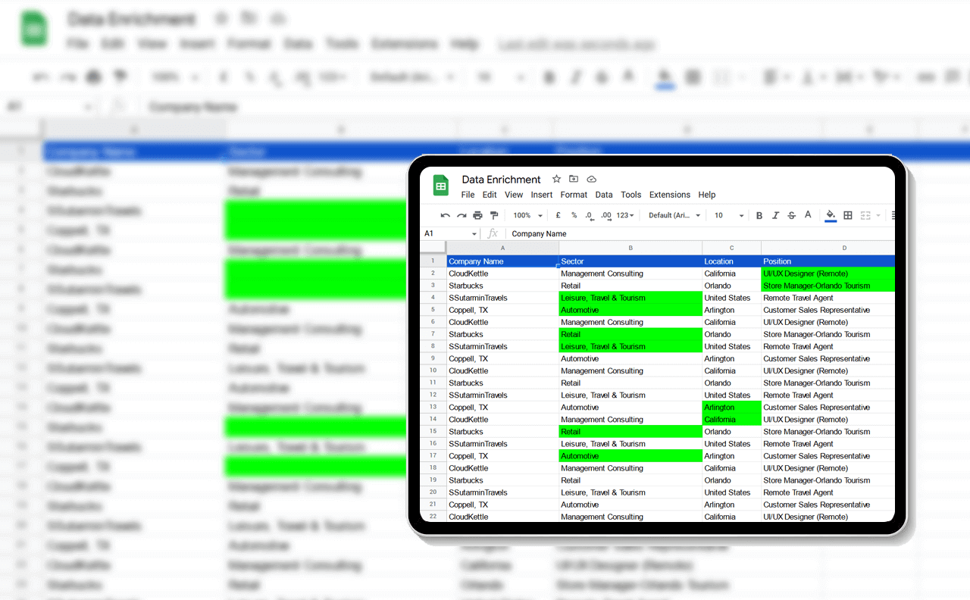
Task: Click the formula bar showing Company Name
Action: click(x=682, y=234)
